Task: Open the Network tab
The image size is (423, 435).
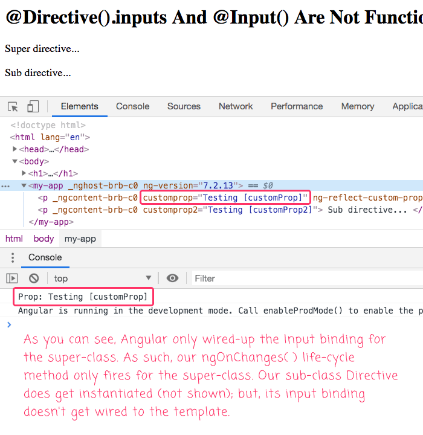Action: click(x=236, y=106)
